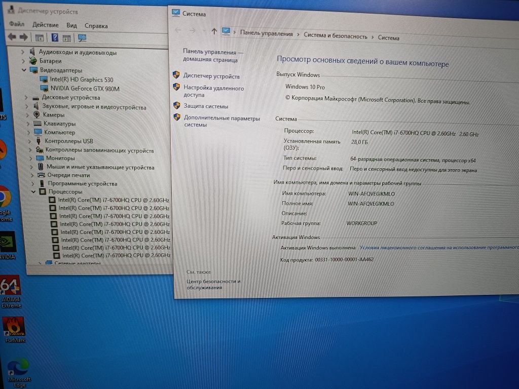Open the Диспетчер устройств link in System
The image size is (519, 389).
211,76
